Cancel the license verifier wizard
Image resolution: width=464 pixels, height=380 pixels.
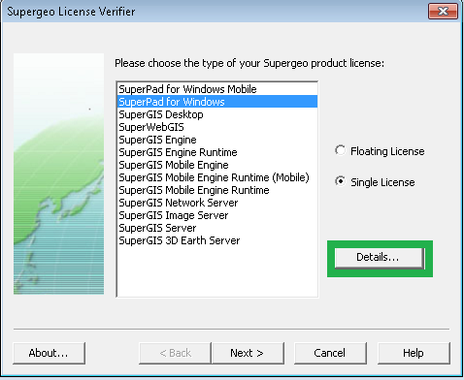pos(330,353)
